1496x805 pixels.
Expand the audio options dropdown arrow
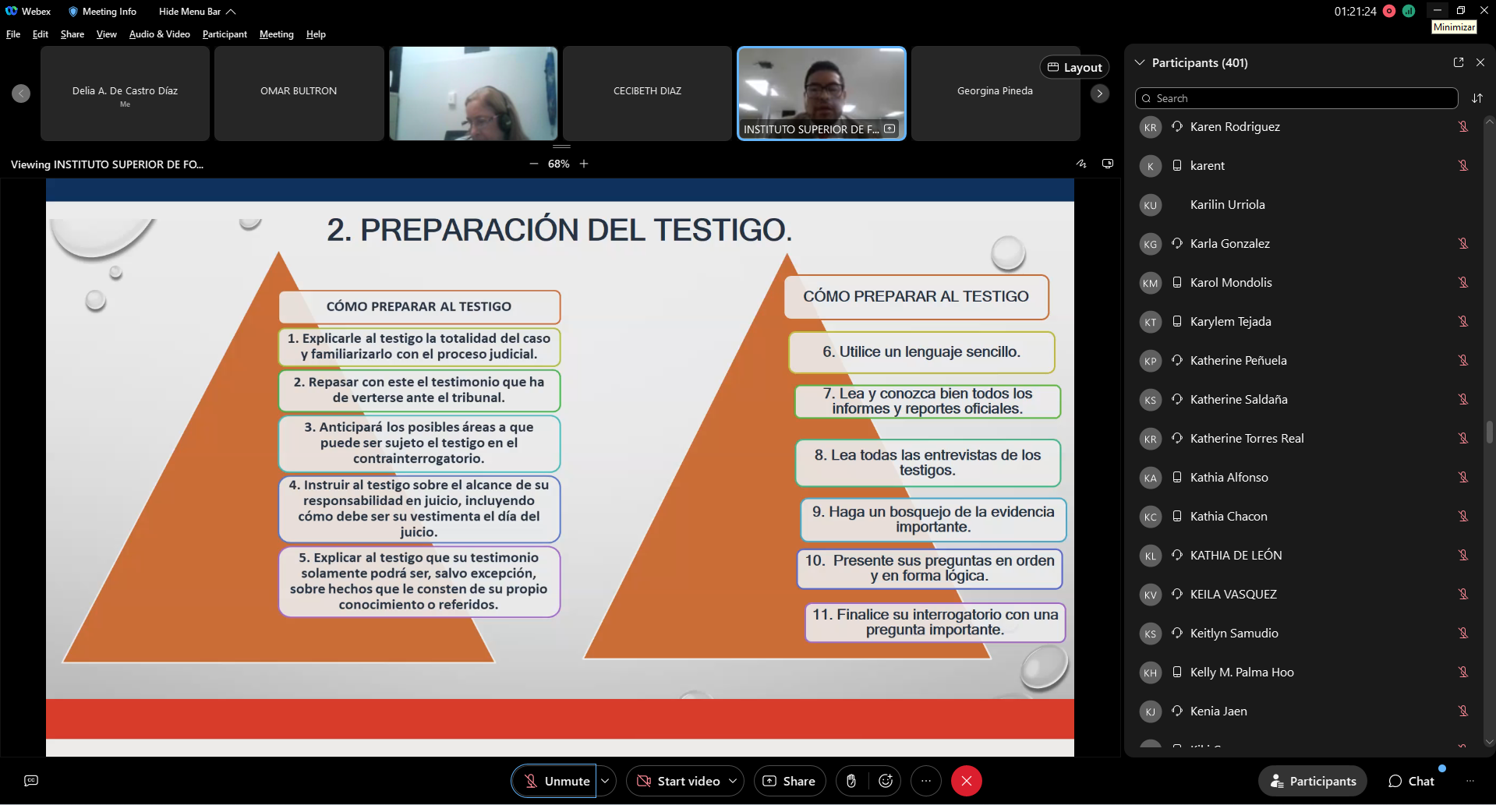(x=605, y=781)
